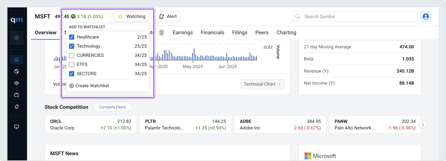Click the ADD TO WATCHLIST header
446x161 pixels.
coord(87,27)
